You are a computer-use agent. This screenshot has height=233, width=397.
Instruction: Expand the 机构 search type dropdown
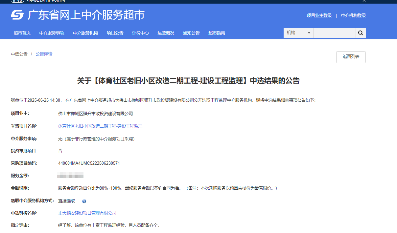coord(298,33)
